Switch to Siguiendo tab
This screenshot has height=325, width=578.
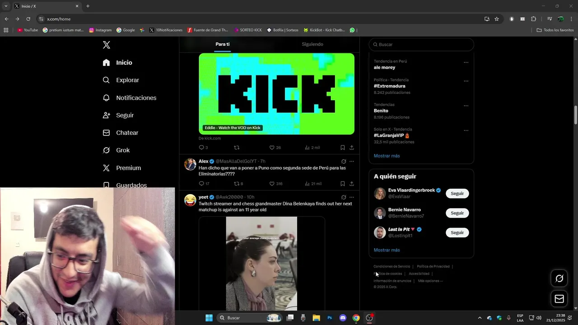(312, 44)
